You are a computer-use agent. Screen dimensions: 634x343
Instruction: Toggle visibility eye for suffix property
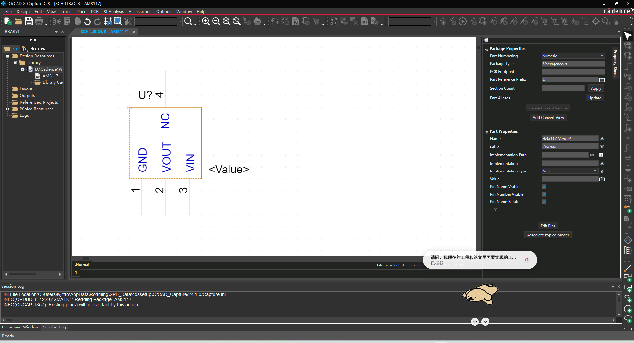point(602,146)
